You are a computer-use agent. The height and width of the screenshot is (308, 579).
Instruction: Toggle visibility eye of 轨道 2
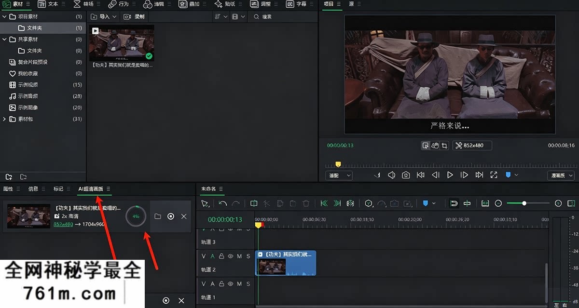pos(230,256)
